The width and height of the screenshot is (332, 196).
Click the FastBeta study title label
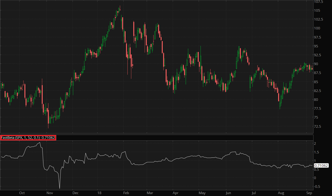coord(28,137)
